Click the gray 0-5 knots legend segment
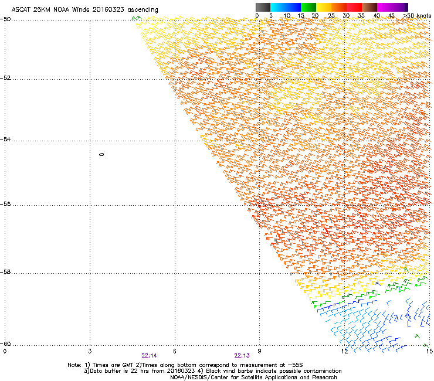Screen dimensions: 434x381 (263, 7)
